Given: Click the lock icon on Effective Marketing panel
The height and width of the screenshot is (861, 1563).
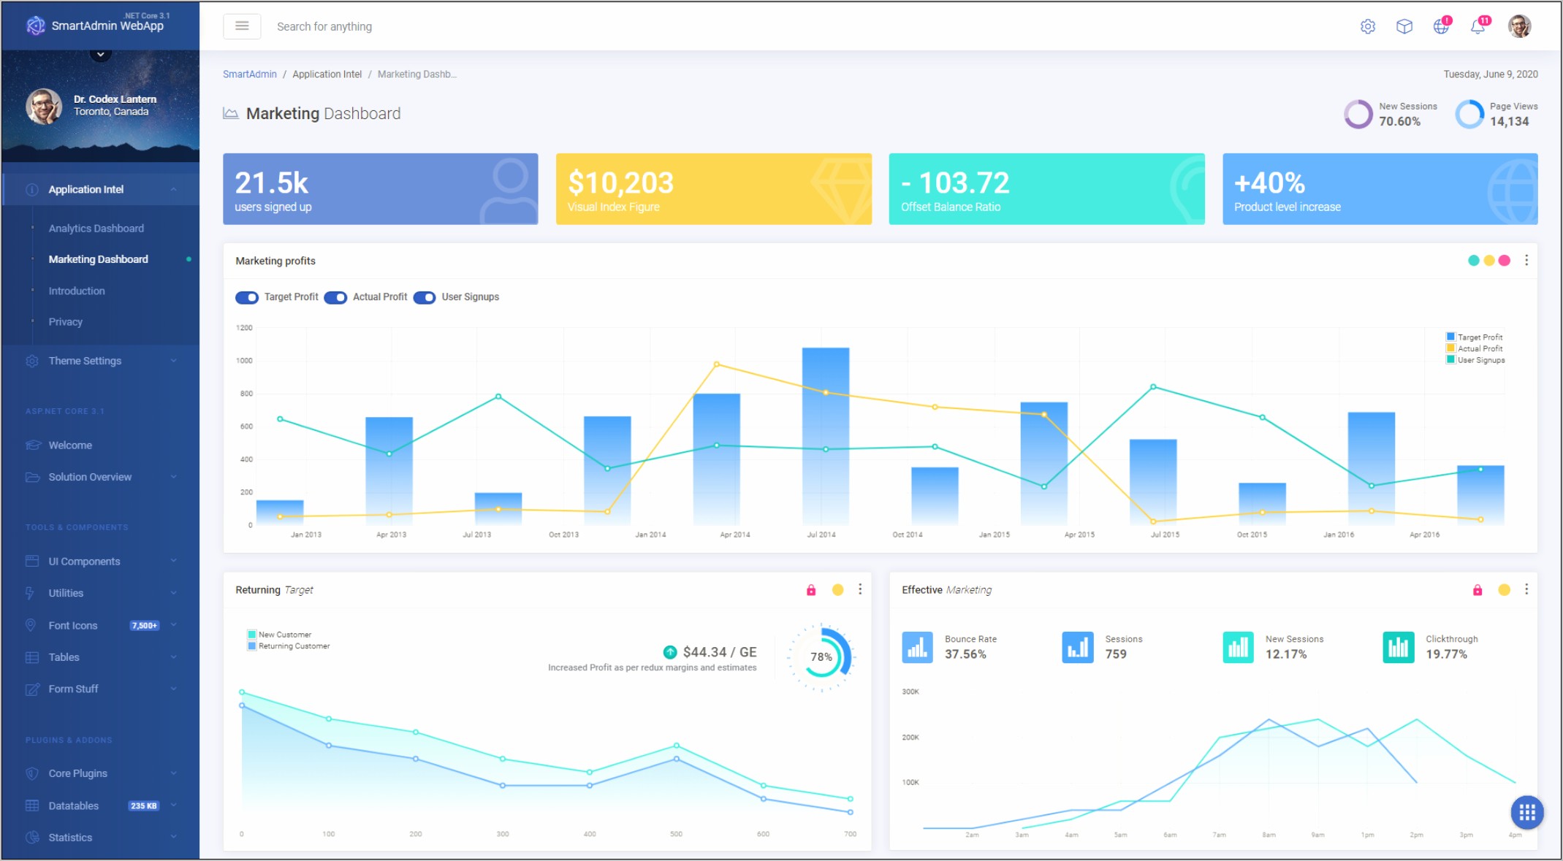Looking at the screenshot, I should coord(1477,590).
